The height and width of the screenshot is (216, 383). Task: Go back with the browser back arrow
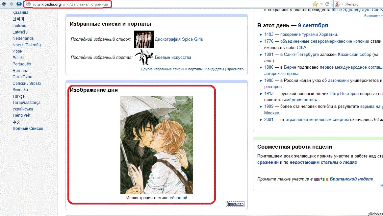click(4, 4)
